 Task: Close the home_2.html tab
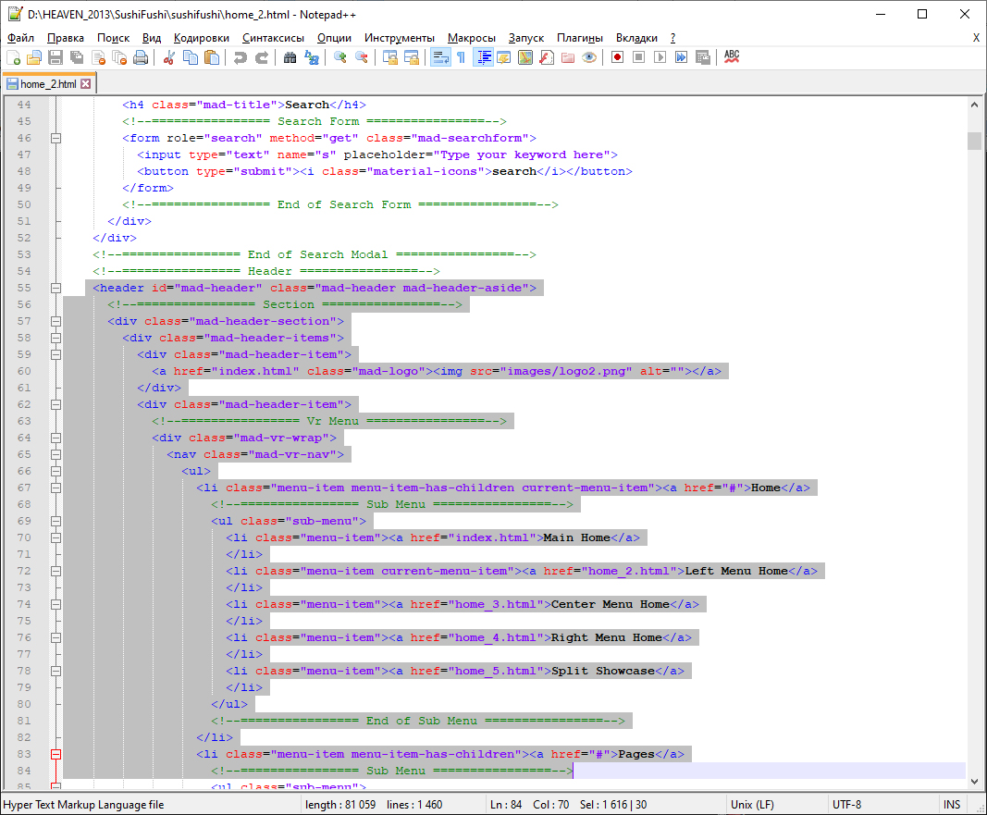point(86,83)
